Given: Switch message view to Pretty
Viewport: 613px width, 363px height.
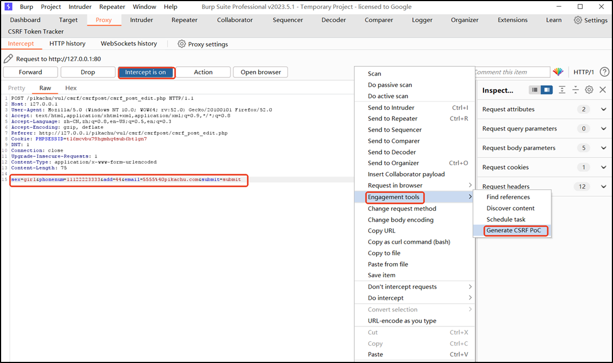Looking at the screenshot, I should pyautogui.click(x=16, y=89).
